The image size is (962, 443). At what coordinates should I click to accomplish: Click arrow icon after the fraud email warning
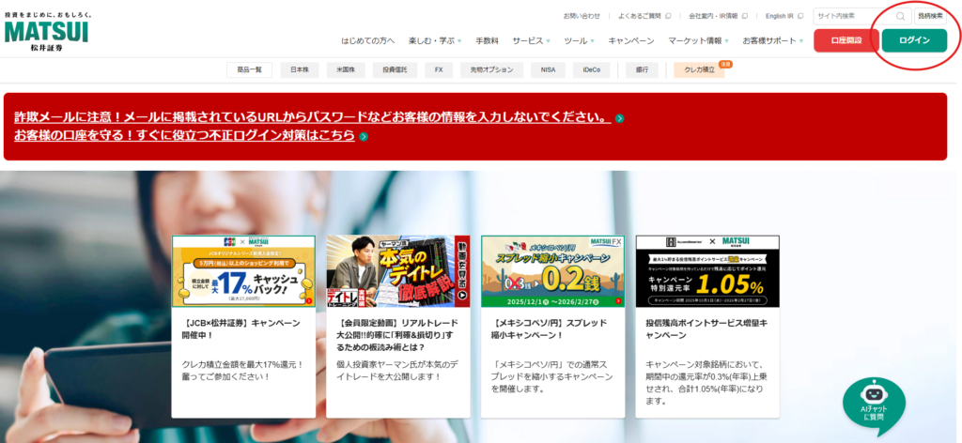click(x=619, y=118)
